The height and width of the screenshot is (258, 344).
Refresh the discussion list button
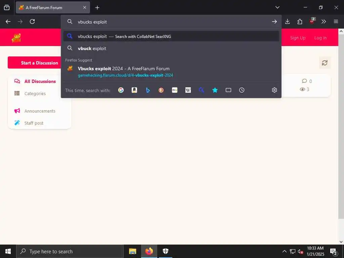click(325, 63)
